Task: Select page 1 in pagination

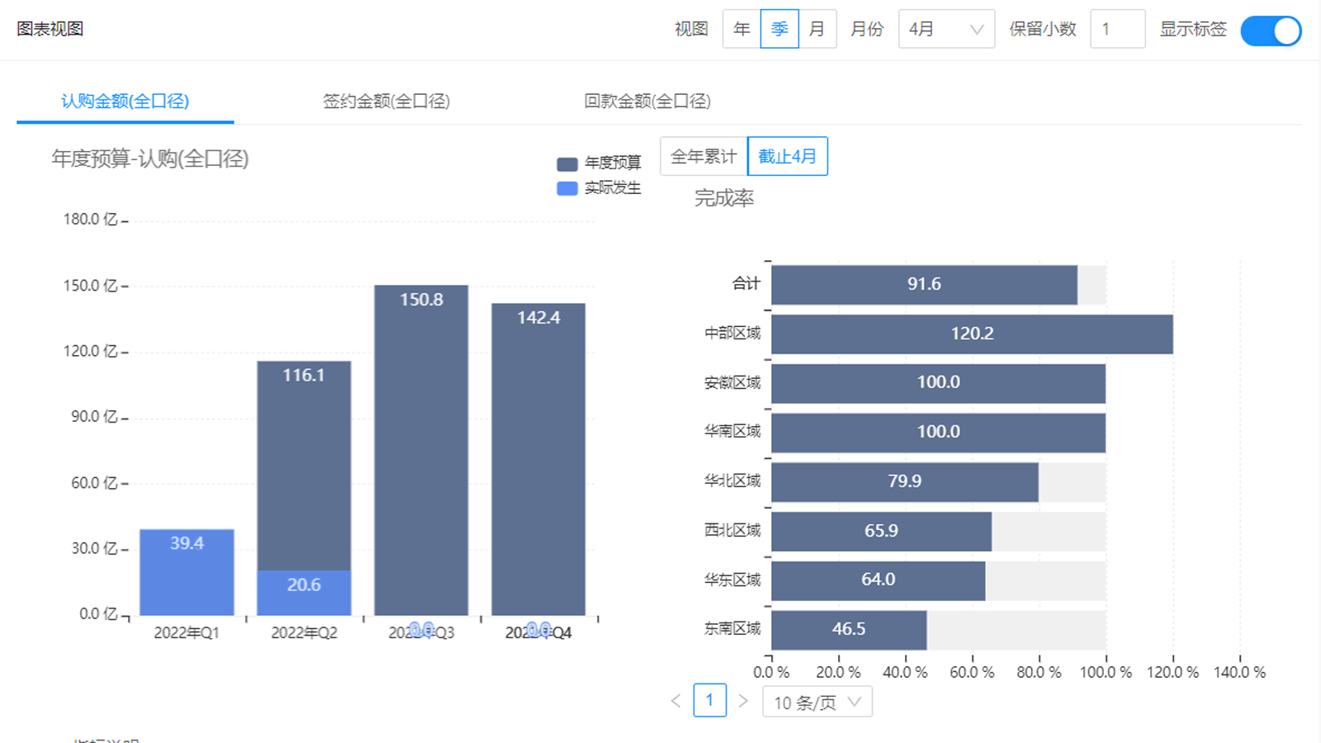Action: tap(710, 700)
